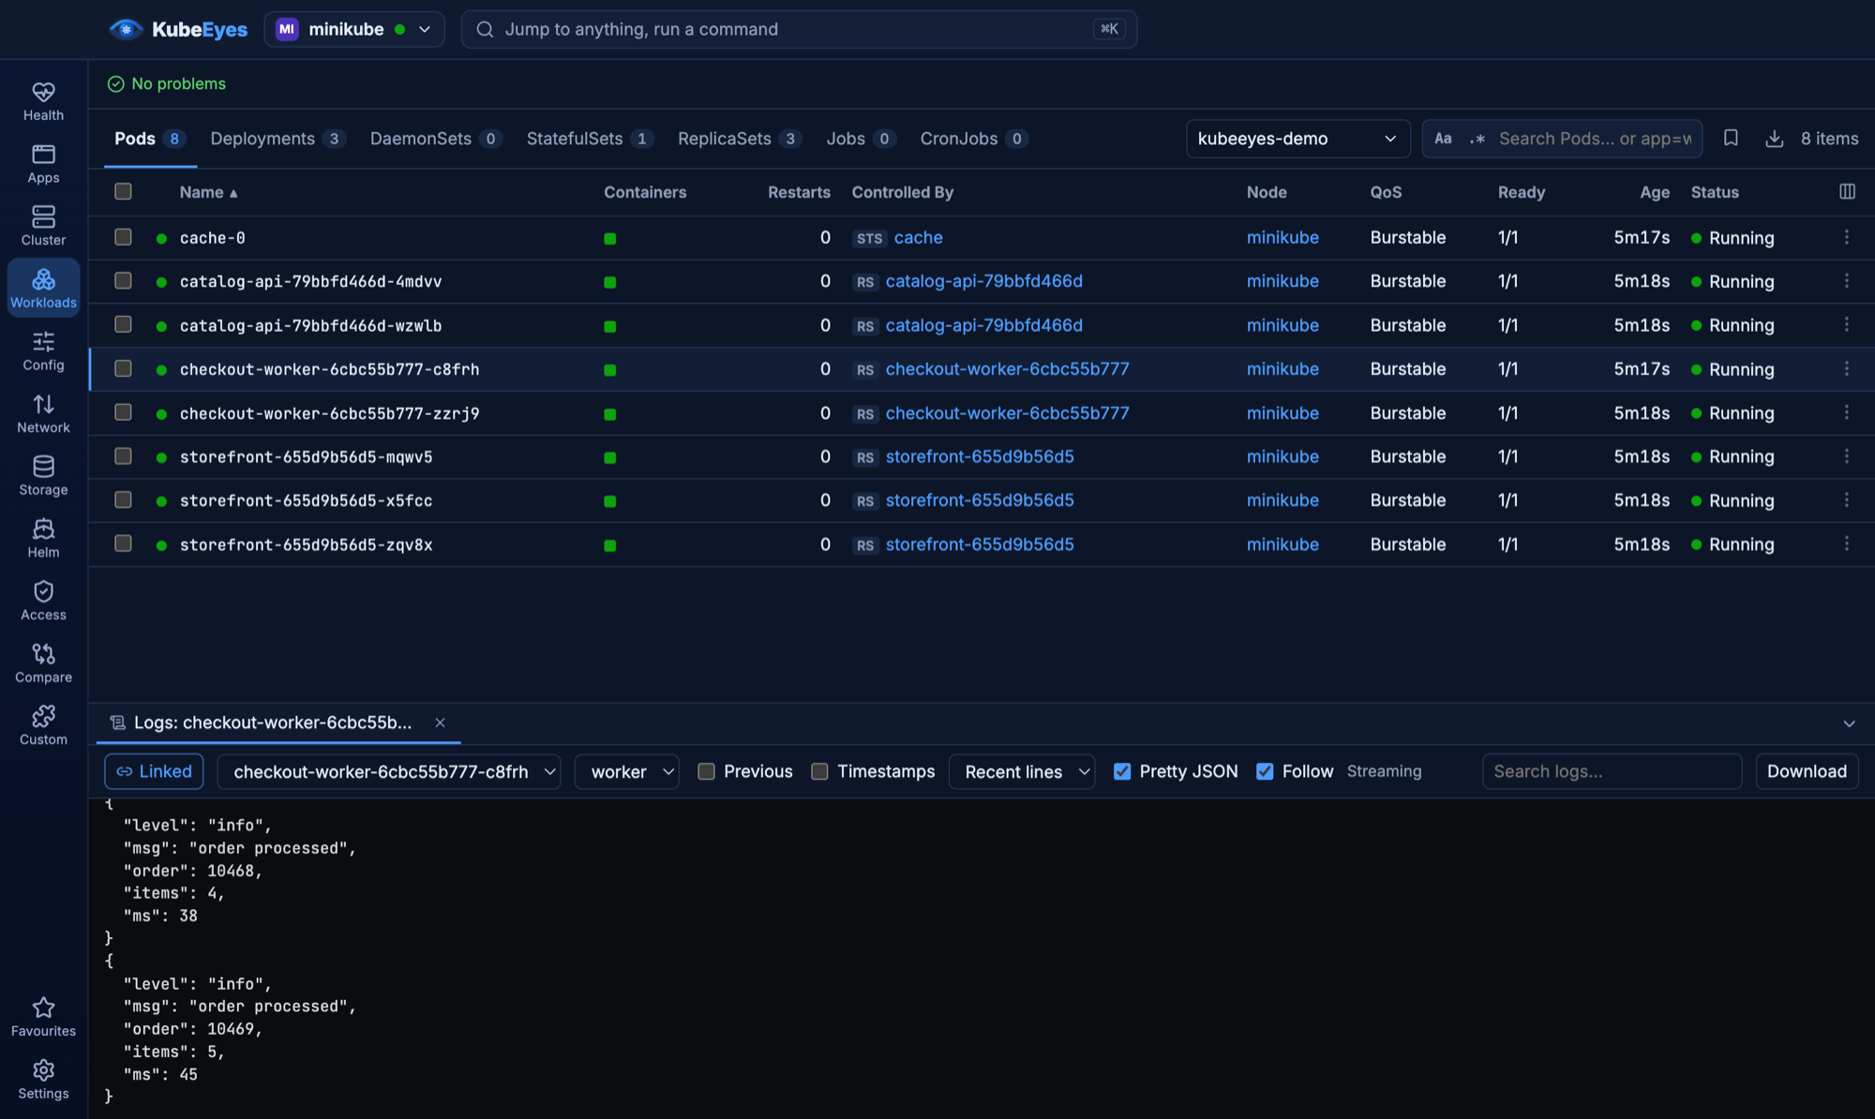
Task: Open the cache StatefulSet link
Action: coord(918,237)
